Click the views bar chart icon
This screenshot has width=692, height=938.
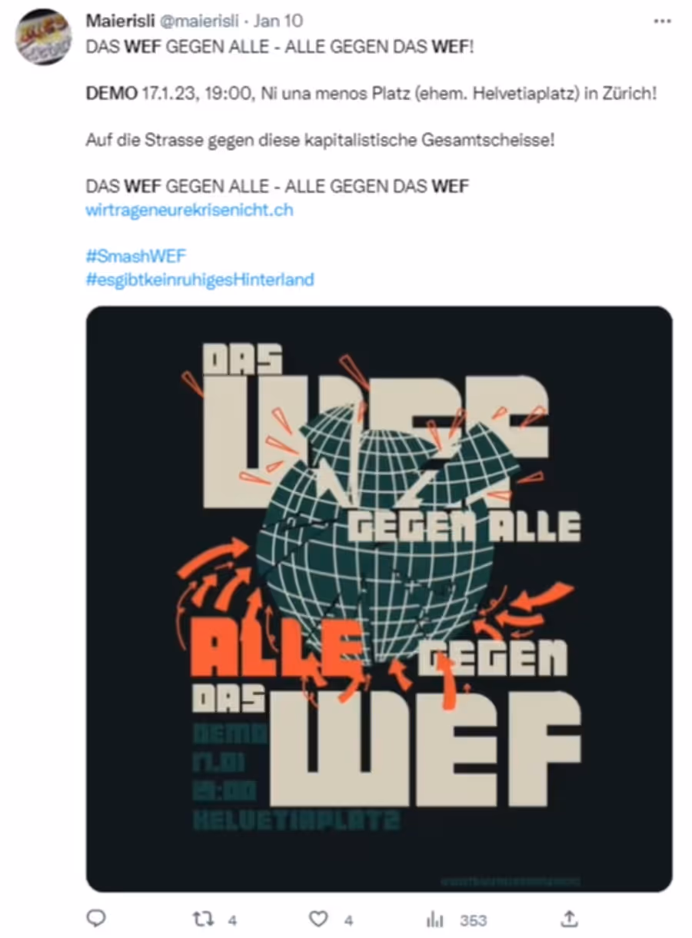(x=434, y=920)
